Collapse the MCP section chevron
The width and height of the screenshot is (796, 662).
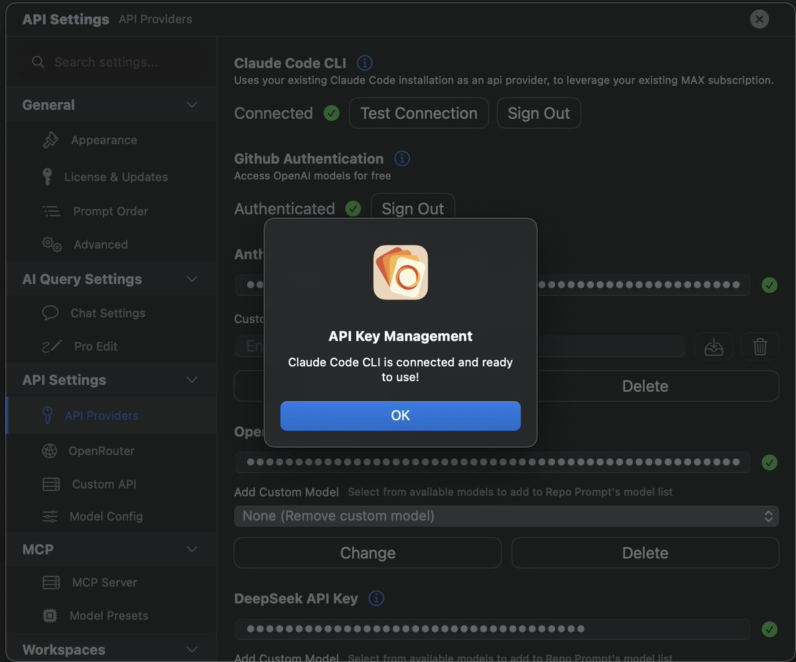(x=192, y=549)
